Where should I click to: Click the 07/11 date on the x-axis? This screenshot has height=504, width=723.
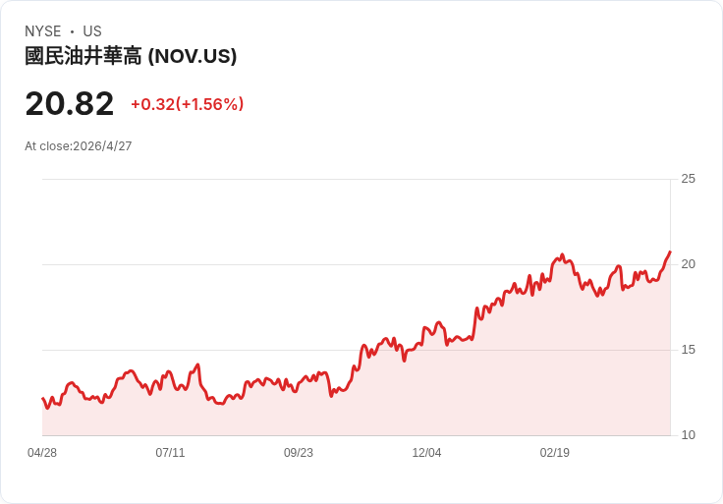pyautogui.click(x=170, y=453)
